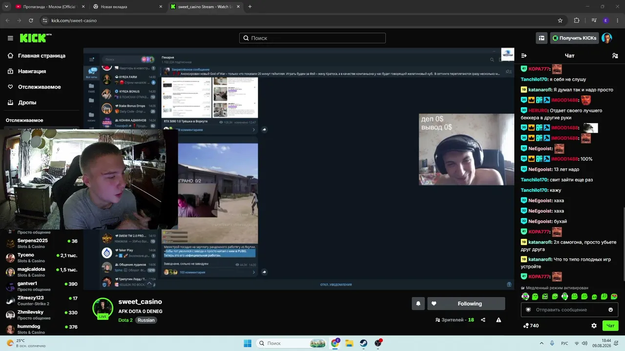
Task: Share the stream via share icon
Action: [x=483, y=320]
